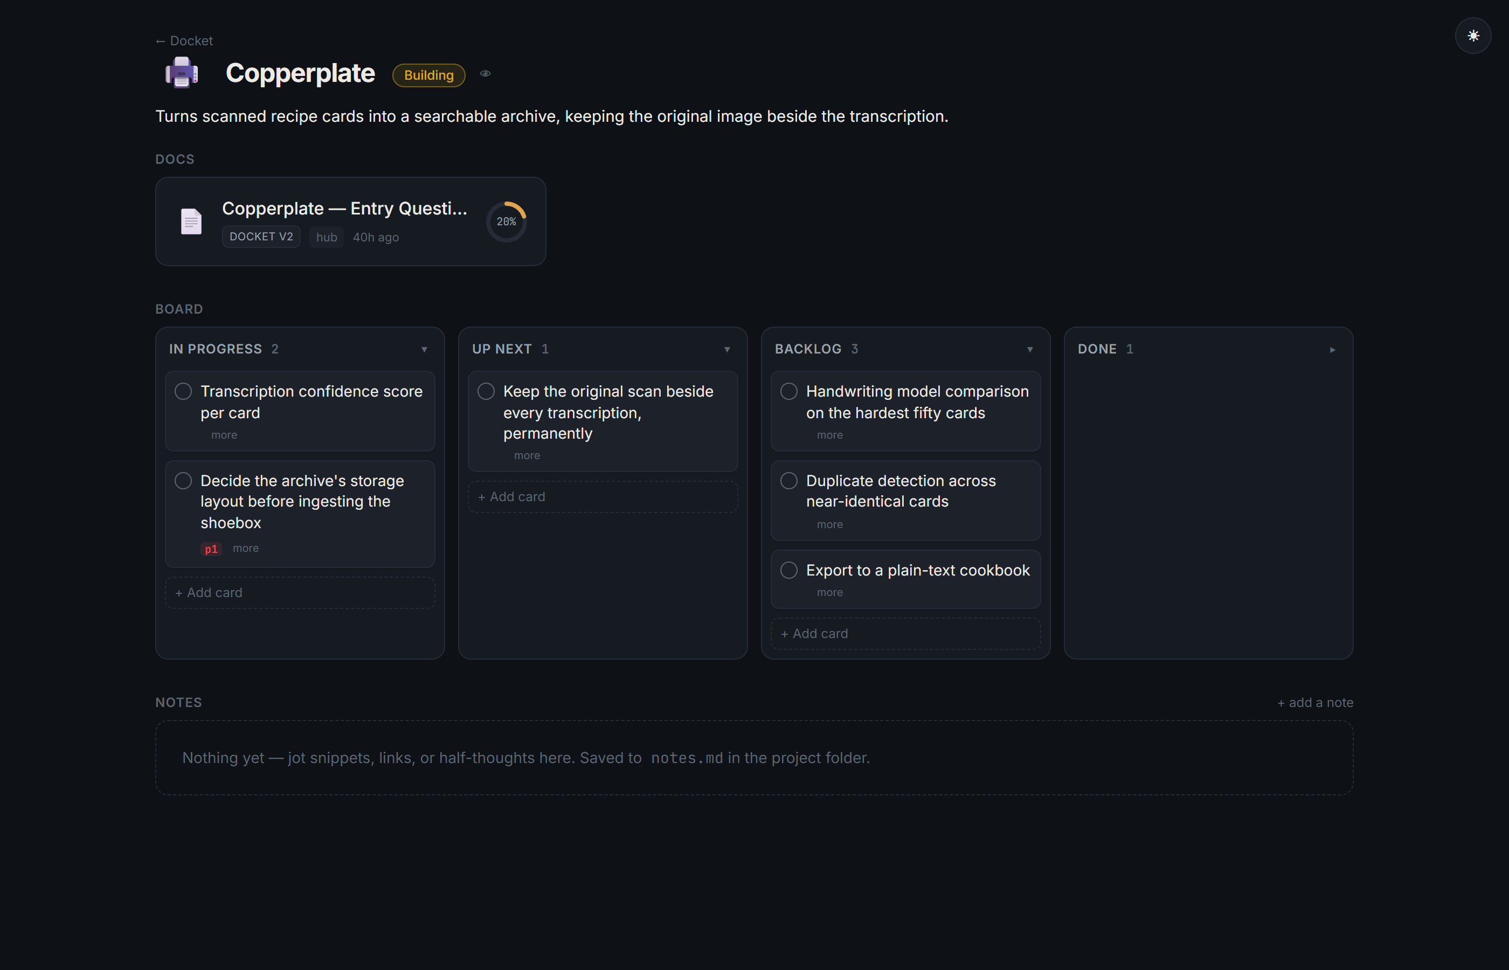This screenshot has width=1509, height=970.
Task: Tick the Export to plain-text cookbook circle
Action: [x=788, y=570]
